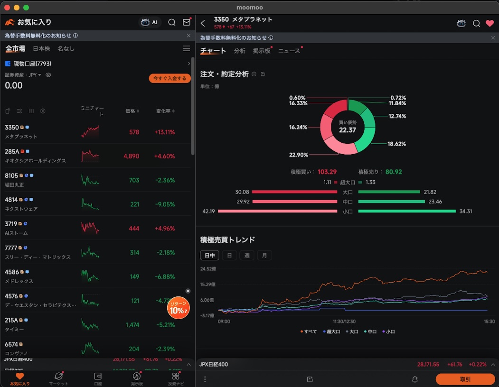499x387 pixels.
Task: Open info icon on left 為替手数料無料化 banner
Action: (x=75, y=35)
